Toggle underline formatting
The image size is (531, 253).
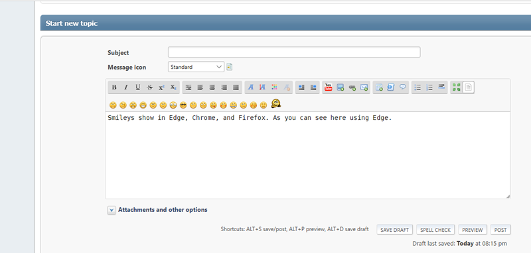(x=138, y=87)
